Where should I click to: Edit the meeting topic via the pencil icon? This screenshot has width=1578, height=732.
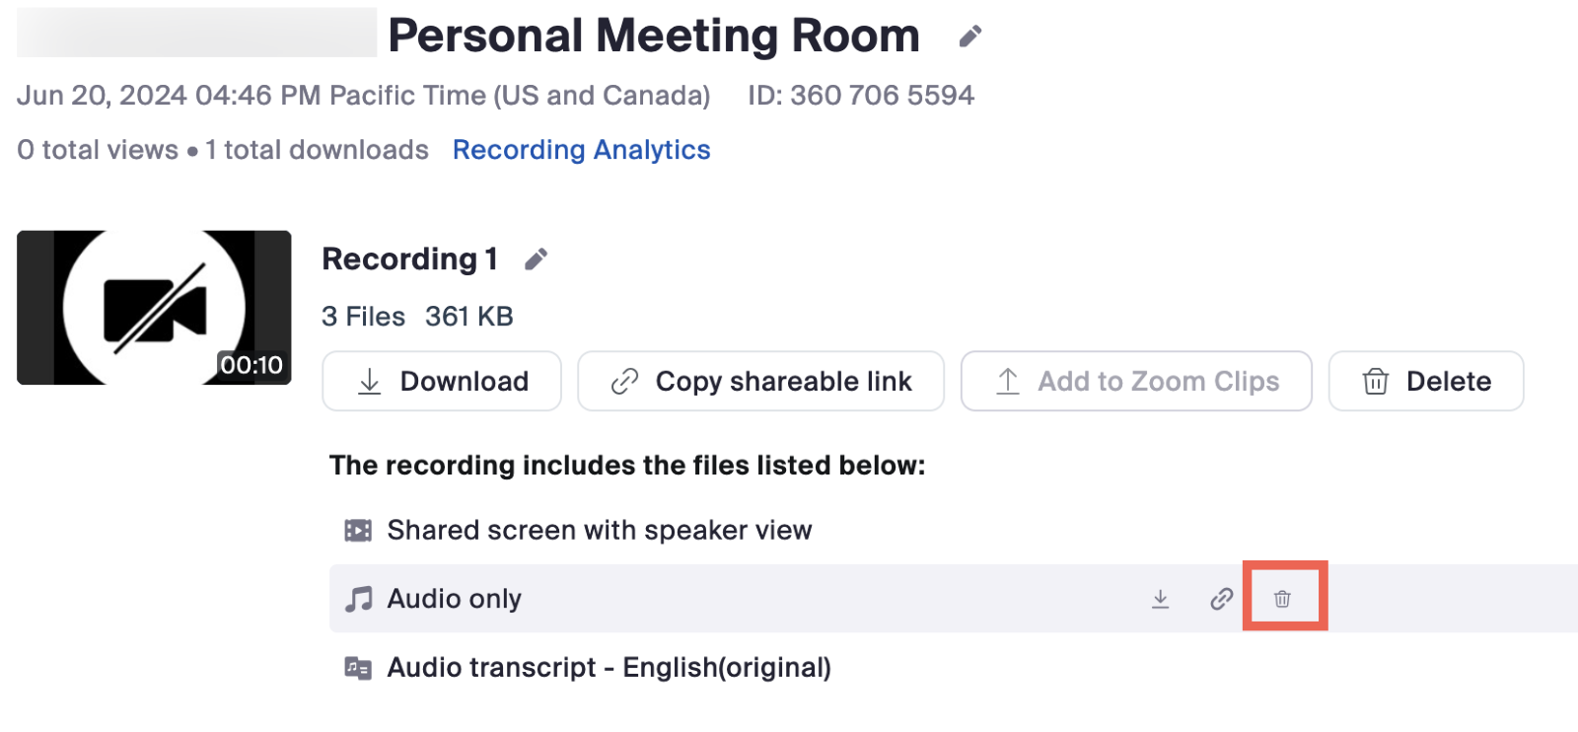[969, 36]
